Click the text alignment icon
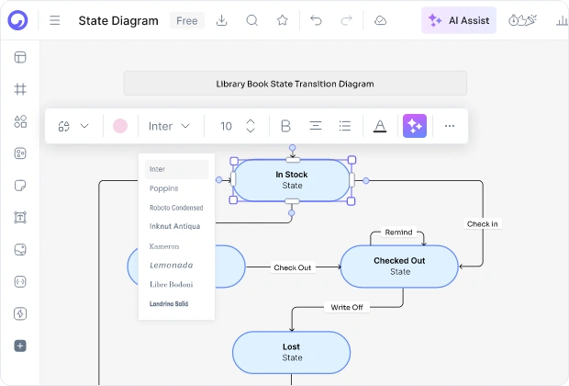Image resolution: width=569 pixels, height=386 pixels. point(316,126)
